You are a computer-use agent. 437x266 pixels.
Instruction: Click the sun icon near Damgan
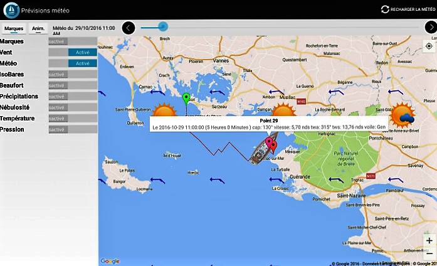[283, 110]
